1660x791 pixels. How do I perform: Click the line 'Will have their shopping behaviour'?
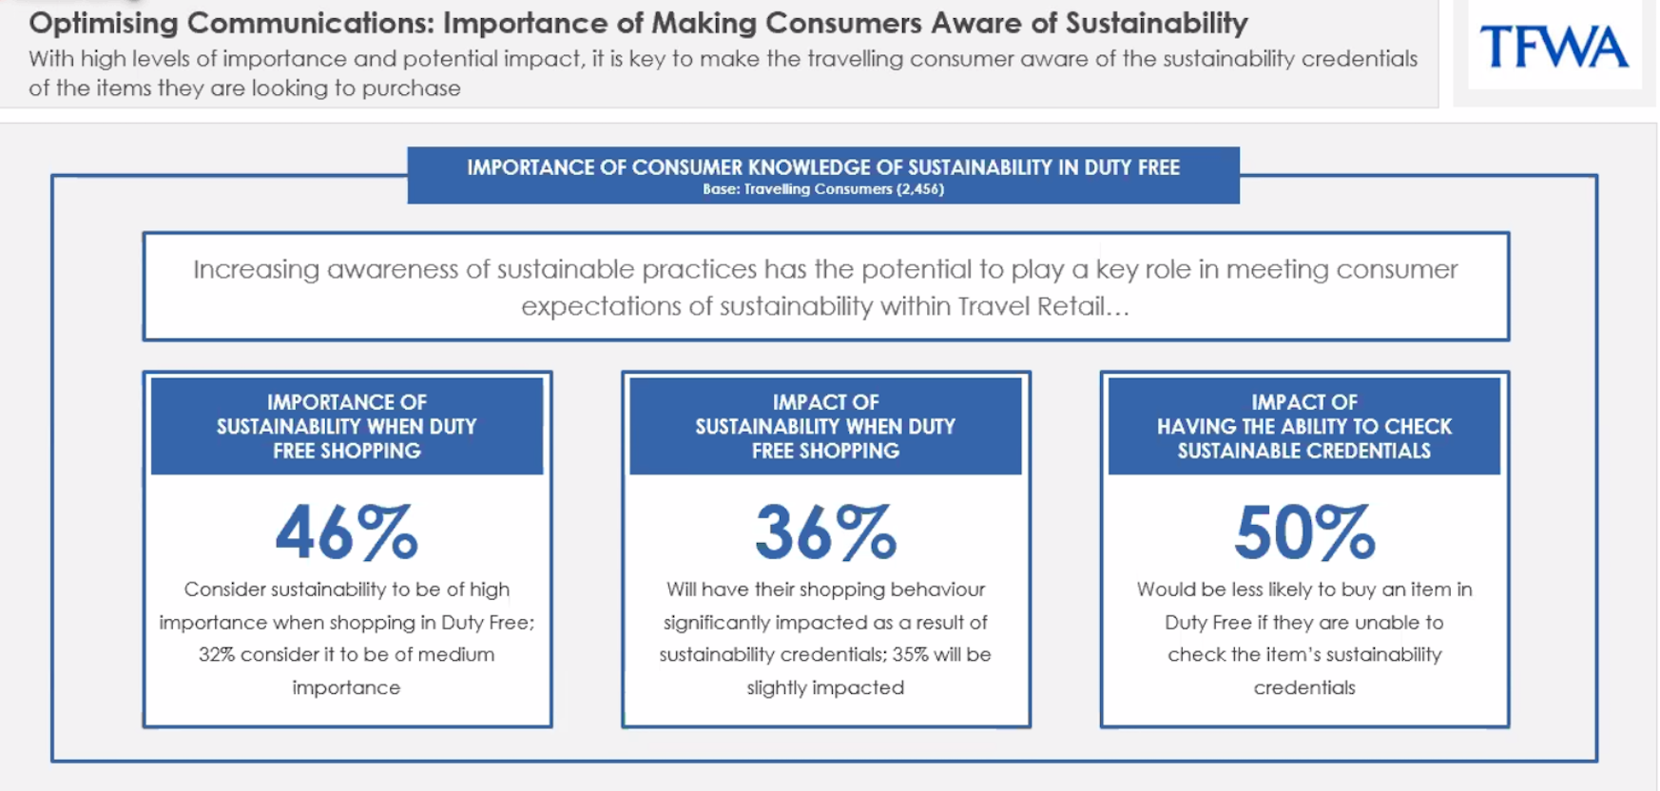pos(824,589)
